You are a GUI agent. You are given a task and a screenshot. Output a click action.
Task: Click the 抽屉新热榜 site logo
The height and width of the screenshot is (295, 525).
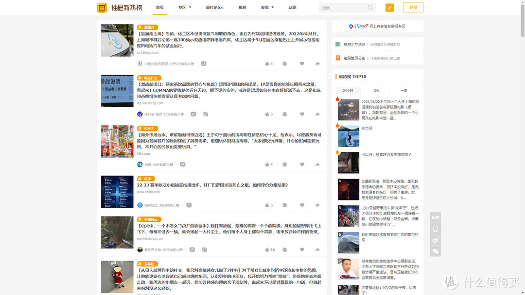120,7
